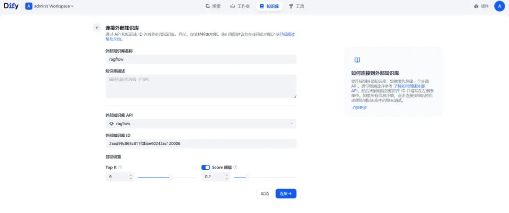Show the Top K help tooltip icon
The width and height of the screenshot is (509, 213).
tap(120, 167)
